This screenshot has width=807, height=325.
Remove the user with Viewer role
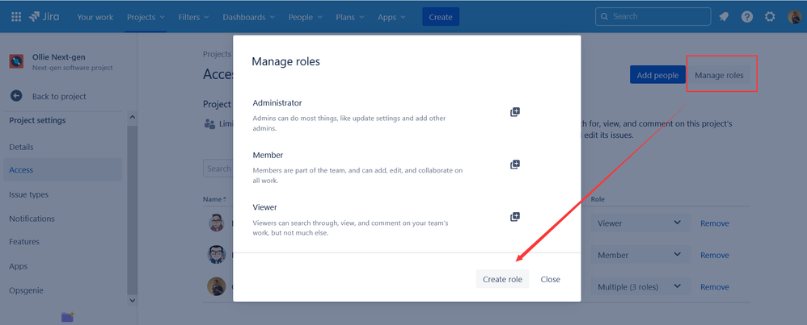[714, 223]
